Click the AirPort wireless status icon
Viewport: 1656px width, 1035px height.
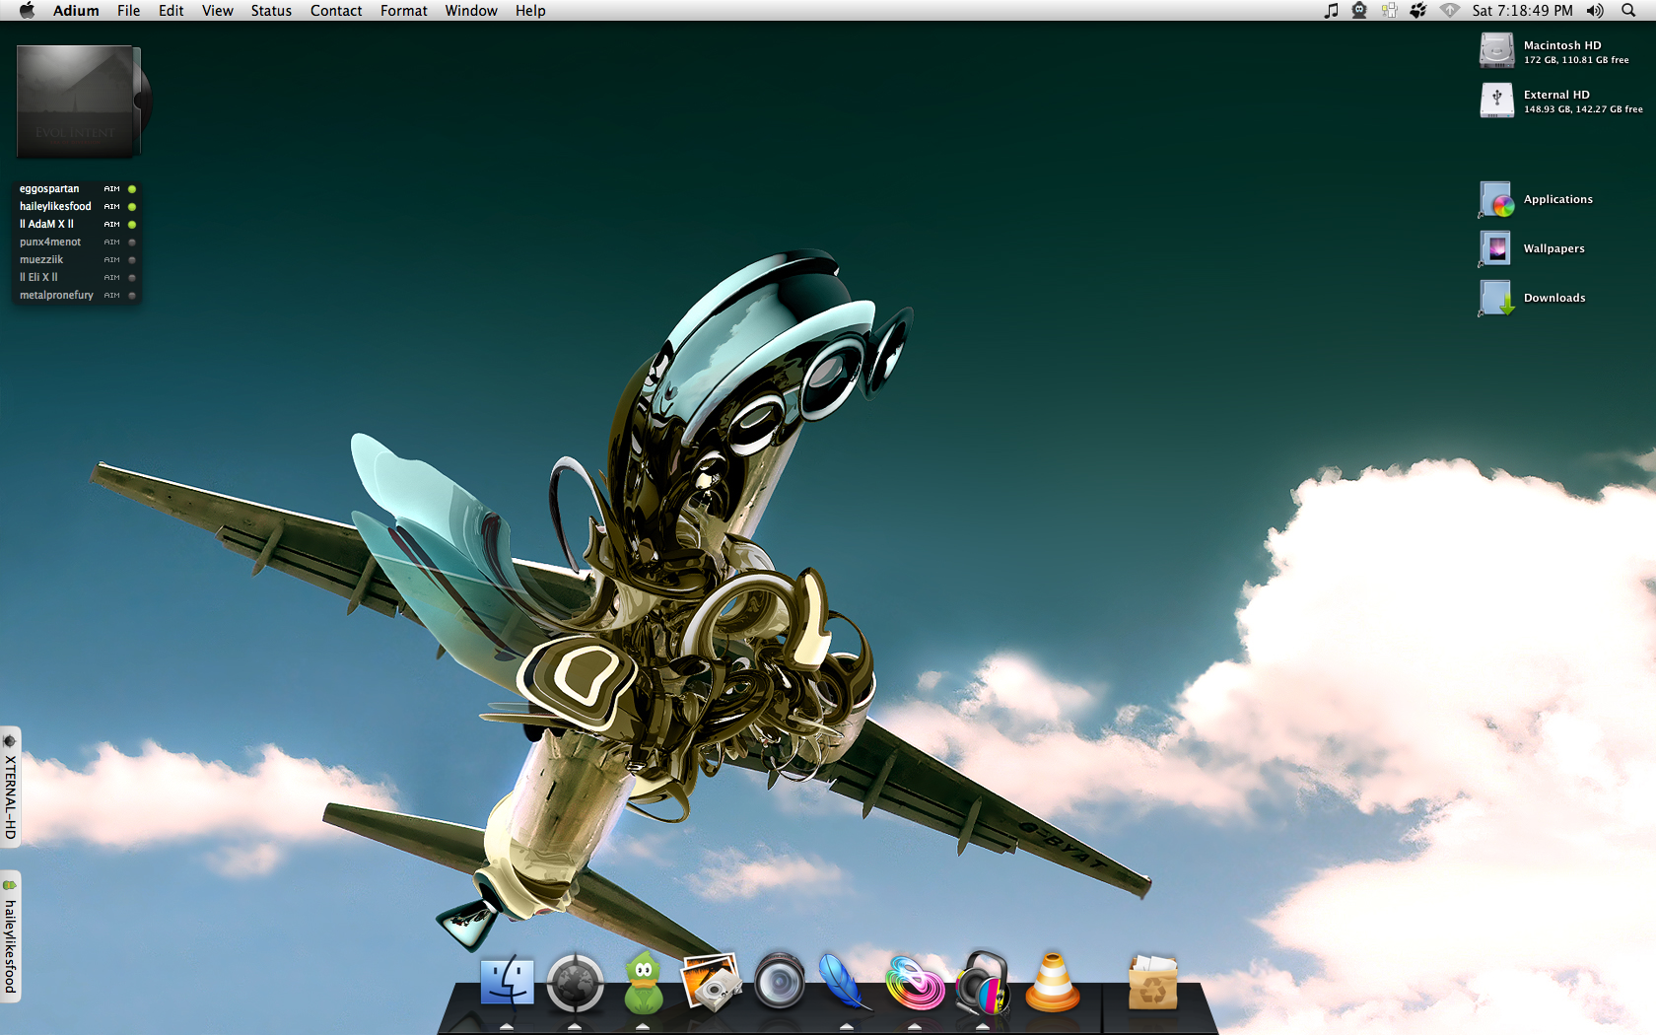tap(1449, 11)
